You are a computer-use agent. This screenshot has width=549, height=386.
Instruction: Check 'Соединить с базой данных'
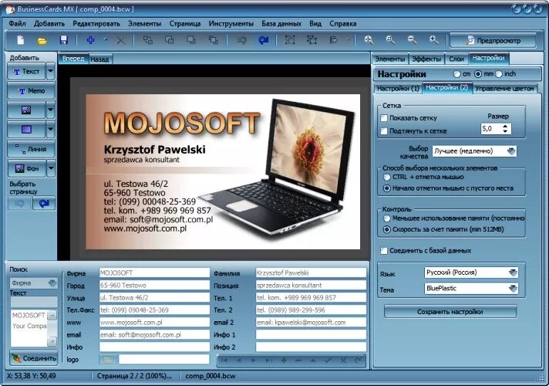click(384, 251)
